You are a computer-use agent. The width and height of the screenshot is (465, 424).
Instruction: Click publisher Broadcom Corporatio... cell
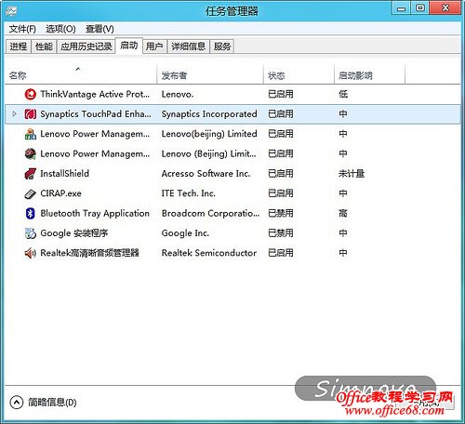click(x=210, y=213)
